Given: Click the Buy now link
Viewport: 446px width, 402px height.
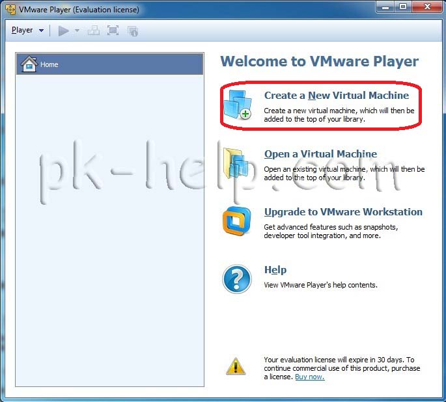Looking at the screenshot, I should (x=309, y=377).
